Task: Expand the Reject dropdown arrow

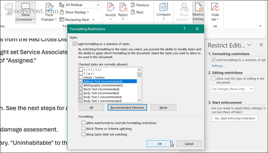Action: pyautogui.click(x=123, y=19)
